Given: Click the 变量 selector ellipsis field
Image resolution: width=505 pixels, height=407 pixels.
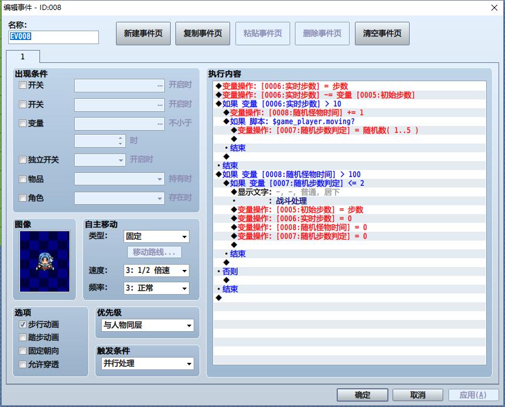Looking at the screenshot, I should (119, 124).
